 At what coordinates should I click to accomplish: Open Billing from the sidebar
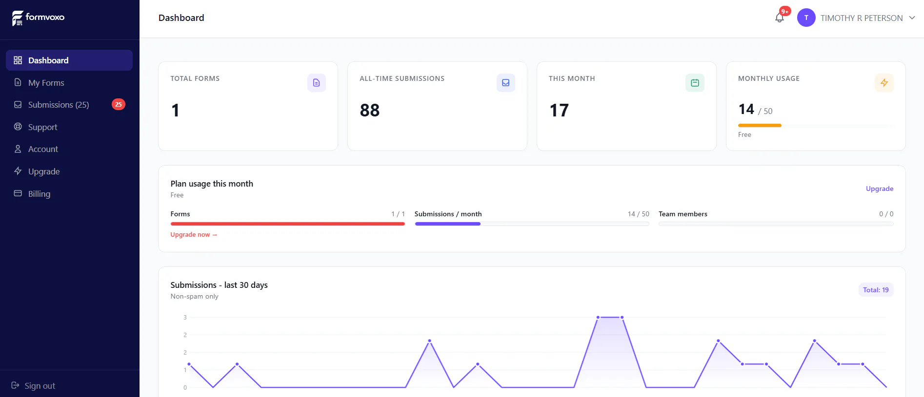coord(69,194)
